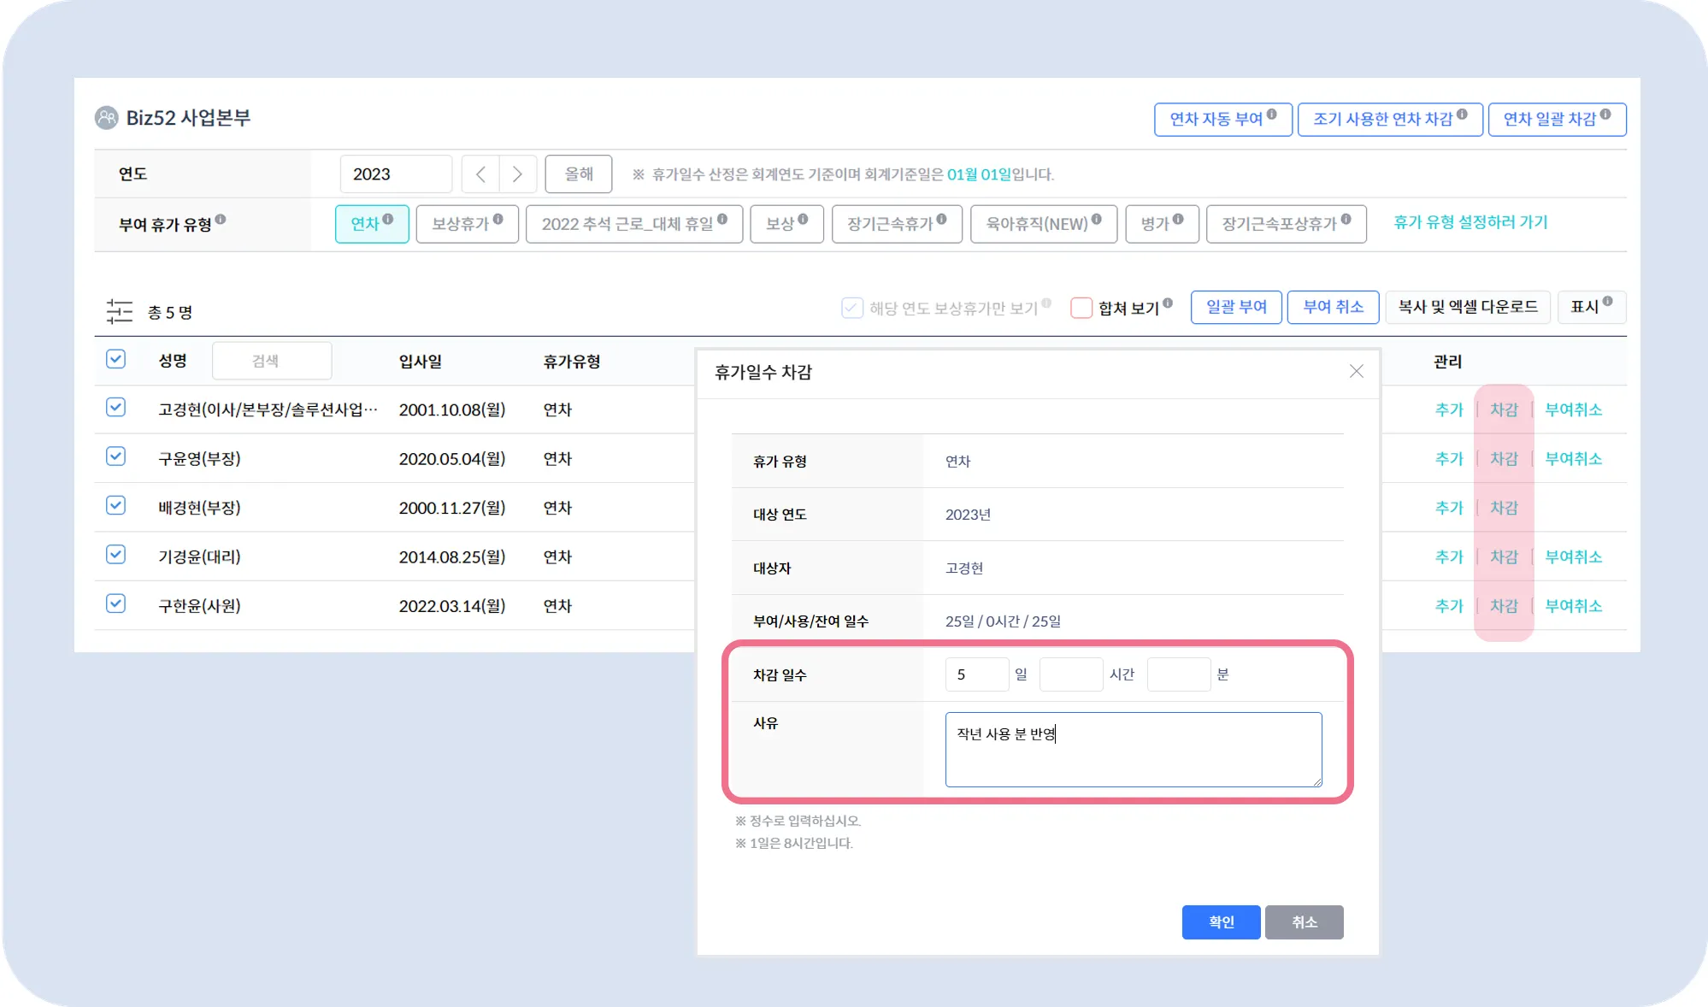Screen dimensions: 1708x1007
Task: Toggle the select-all checkbox in table header
Action: tap(116, 359)
